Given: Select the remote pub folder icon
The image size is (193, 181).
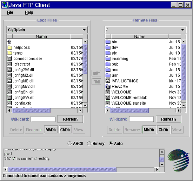Looking at the screenshot, I should click(x=108, y=64).
